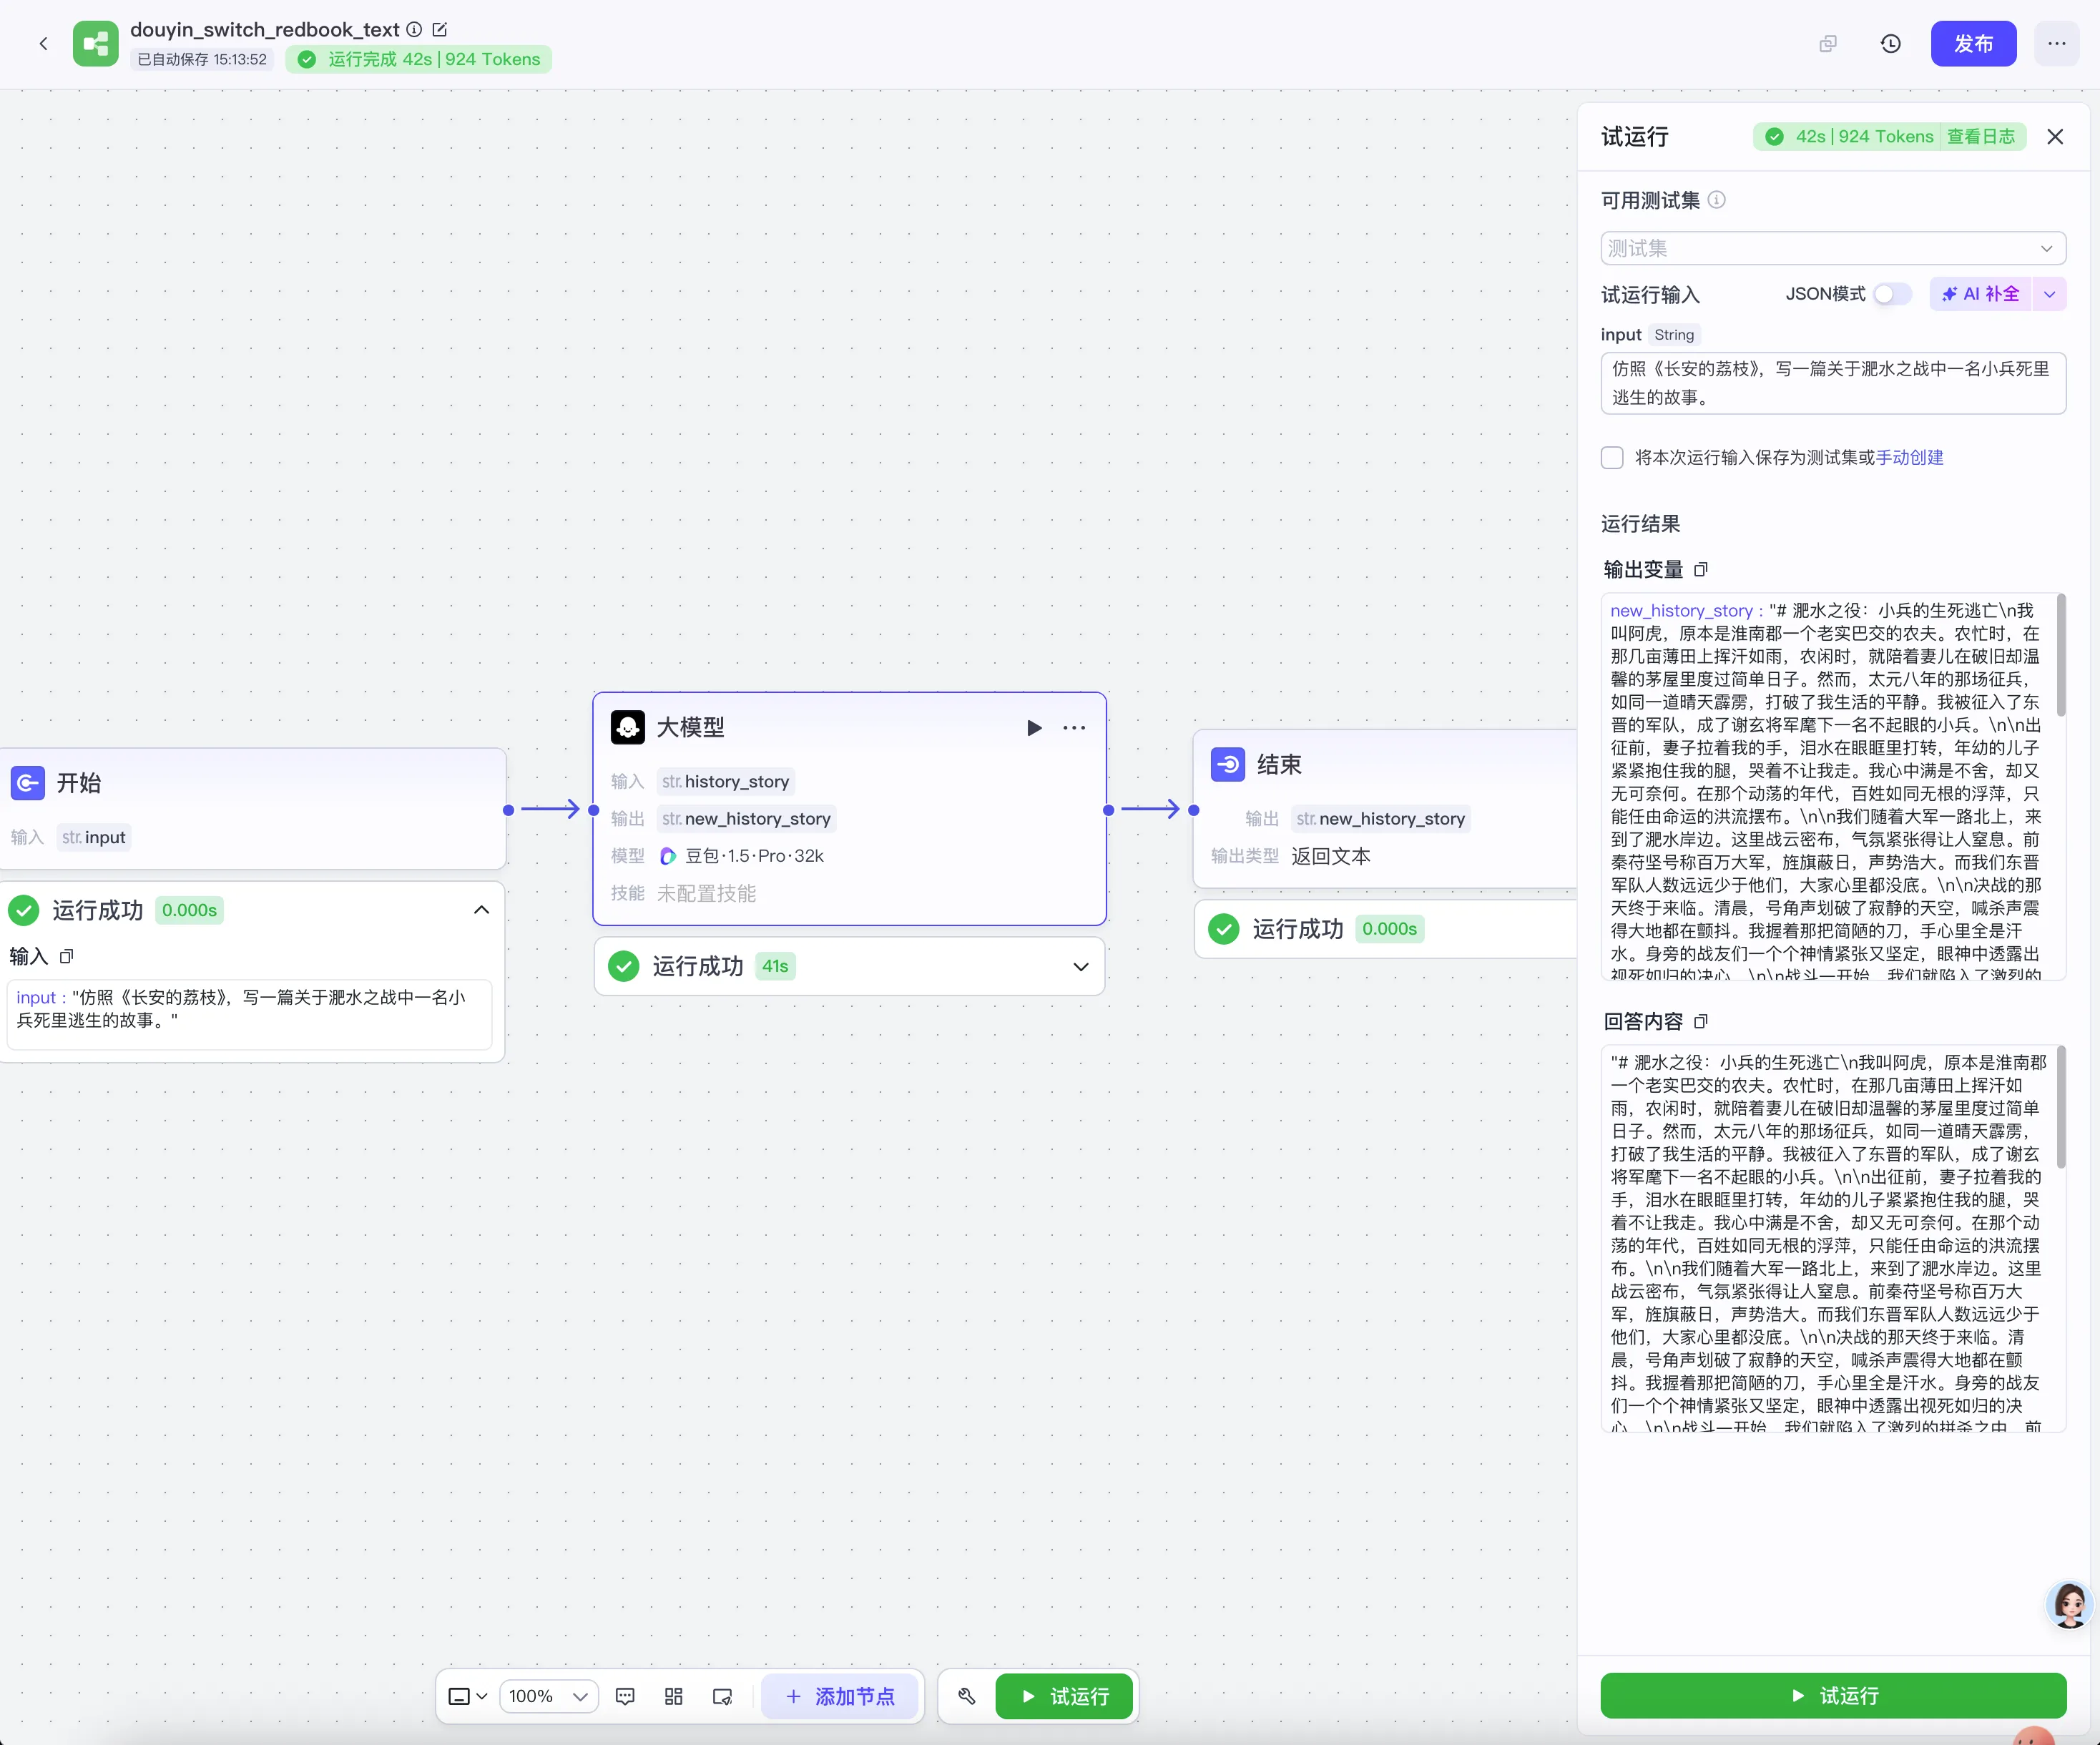The image size is (2100, 1745).
Task: Click the auto-layout grid icon in the toolbar
Action: (674, 1696)
